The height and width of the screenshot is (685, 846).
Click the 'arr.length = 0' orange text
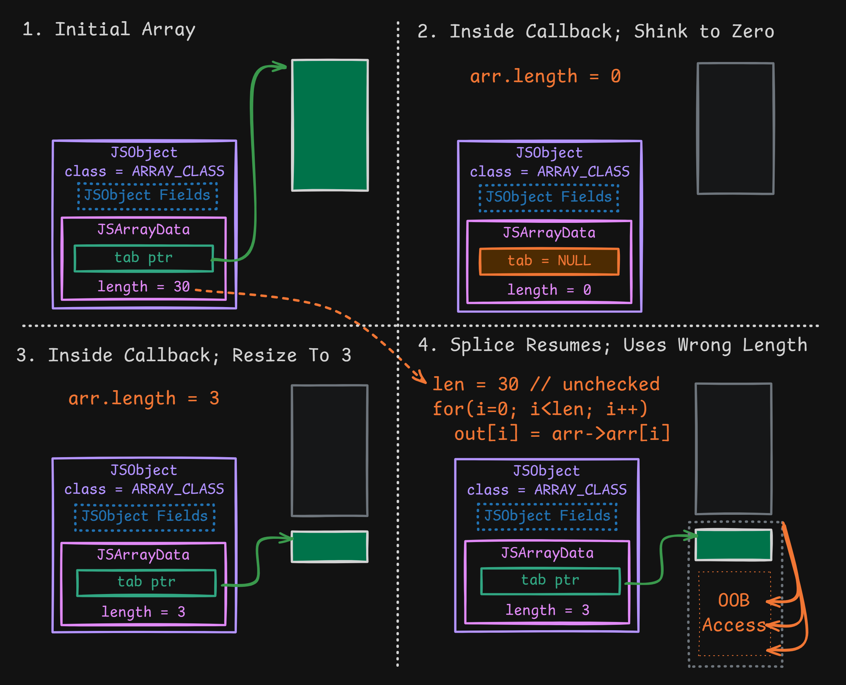pos(545,76)
